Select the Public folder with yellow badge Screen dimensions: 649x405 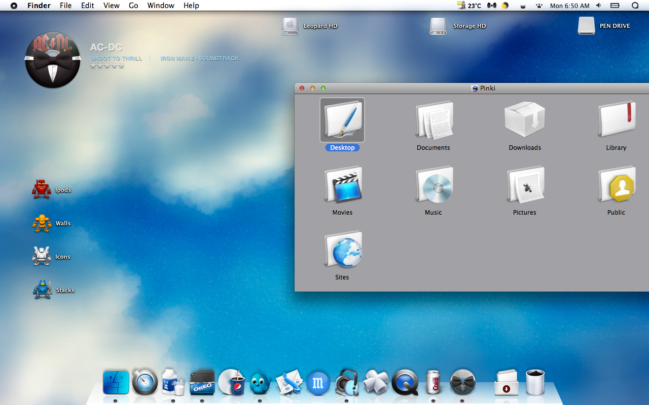click(616, 185)
